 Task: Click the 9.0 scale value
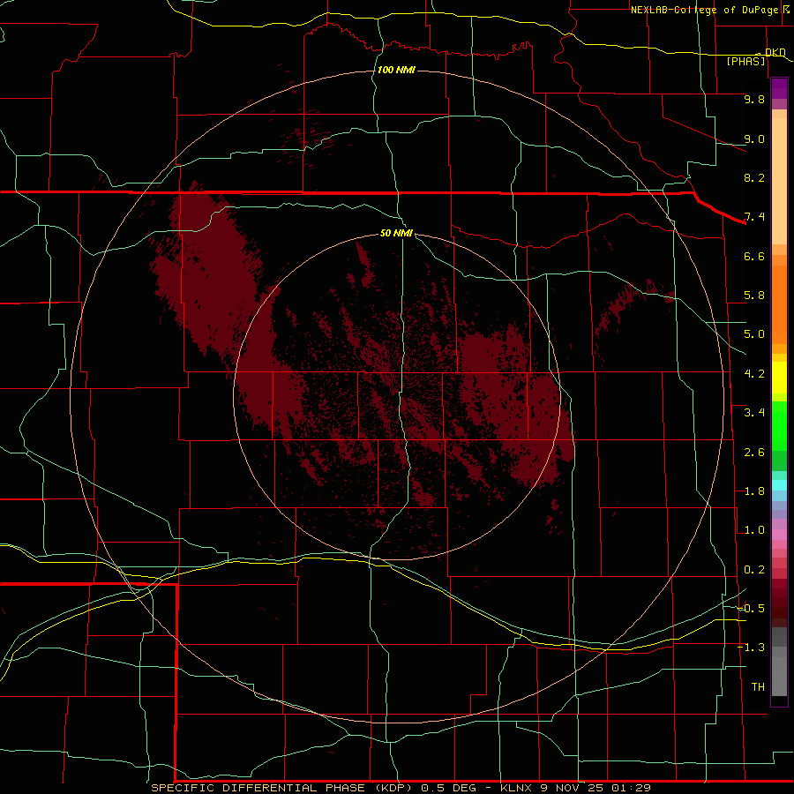(x=754, y=139)
